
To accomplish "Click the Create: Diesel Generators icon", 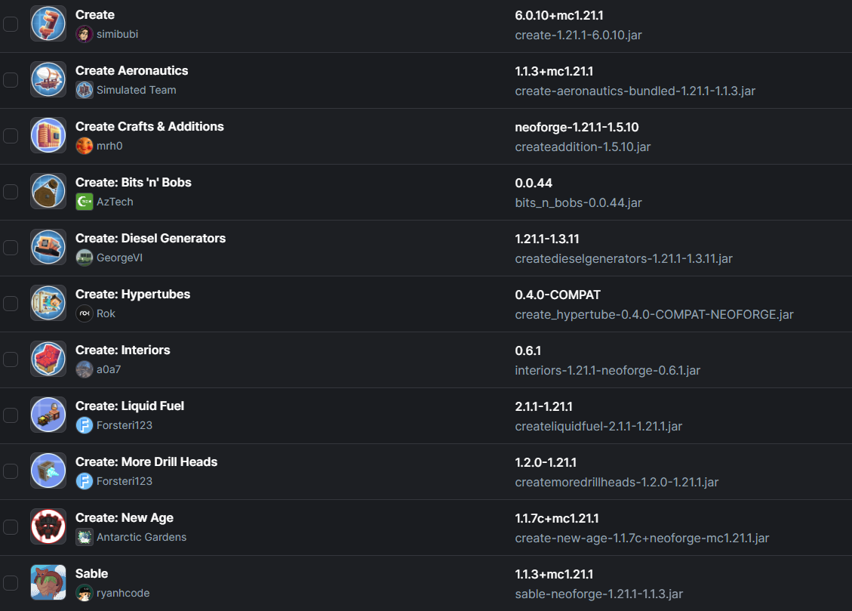I will coord(48,247).
